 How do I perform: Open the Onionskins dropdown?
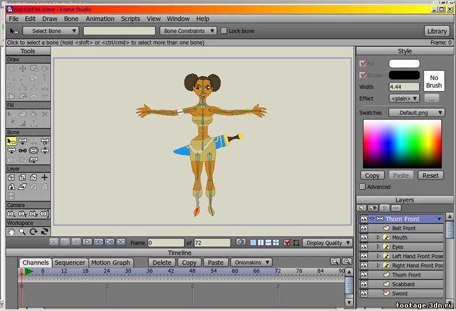(x=251, y=262)
